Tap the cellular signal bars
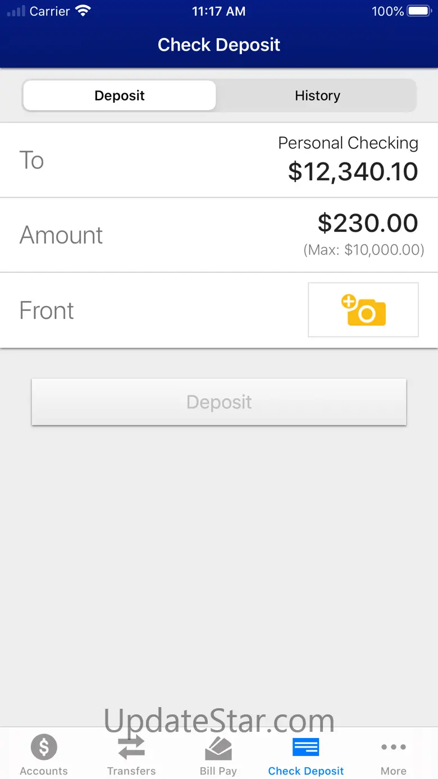 [x=16, y=11]
